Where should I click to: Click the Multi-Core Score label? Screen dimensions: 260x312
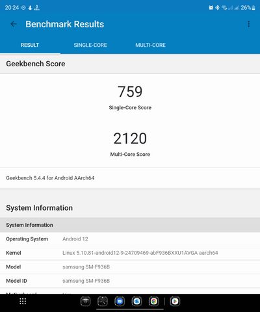(130, 154)
